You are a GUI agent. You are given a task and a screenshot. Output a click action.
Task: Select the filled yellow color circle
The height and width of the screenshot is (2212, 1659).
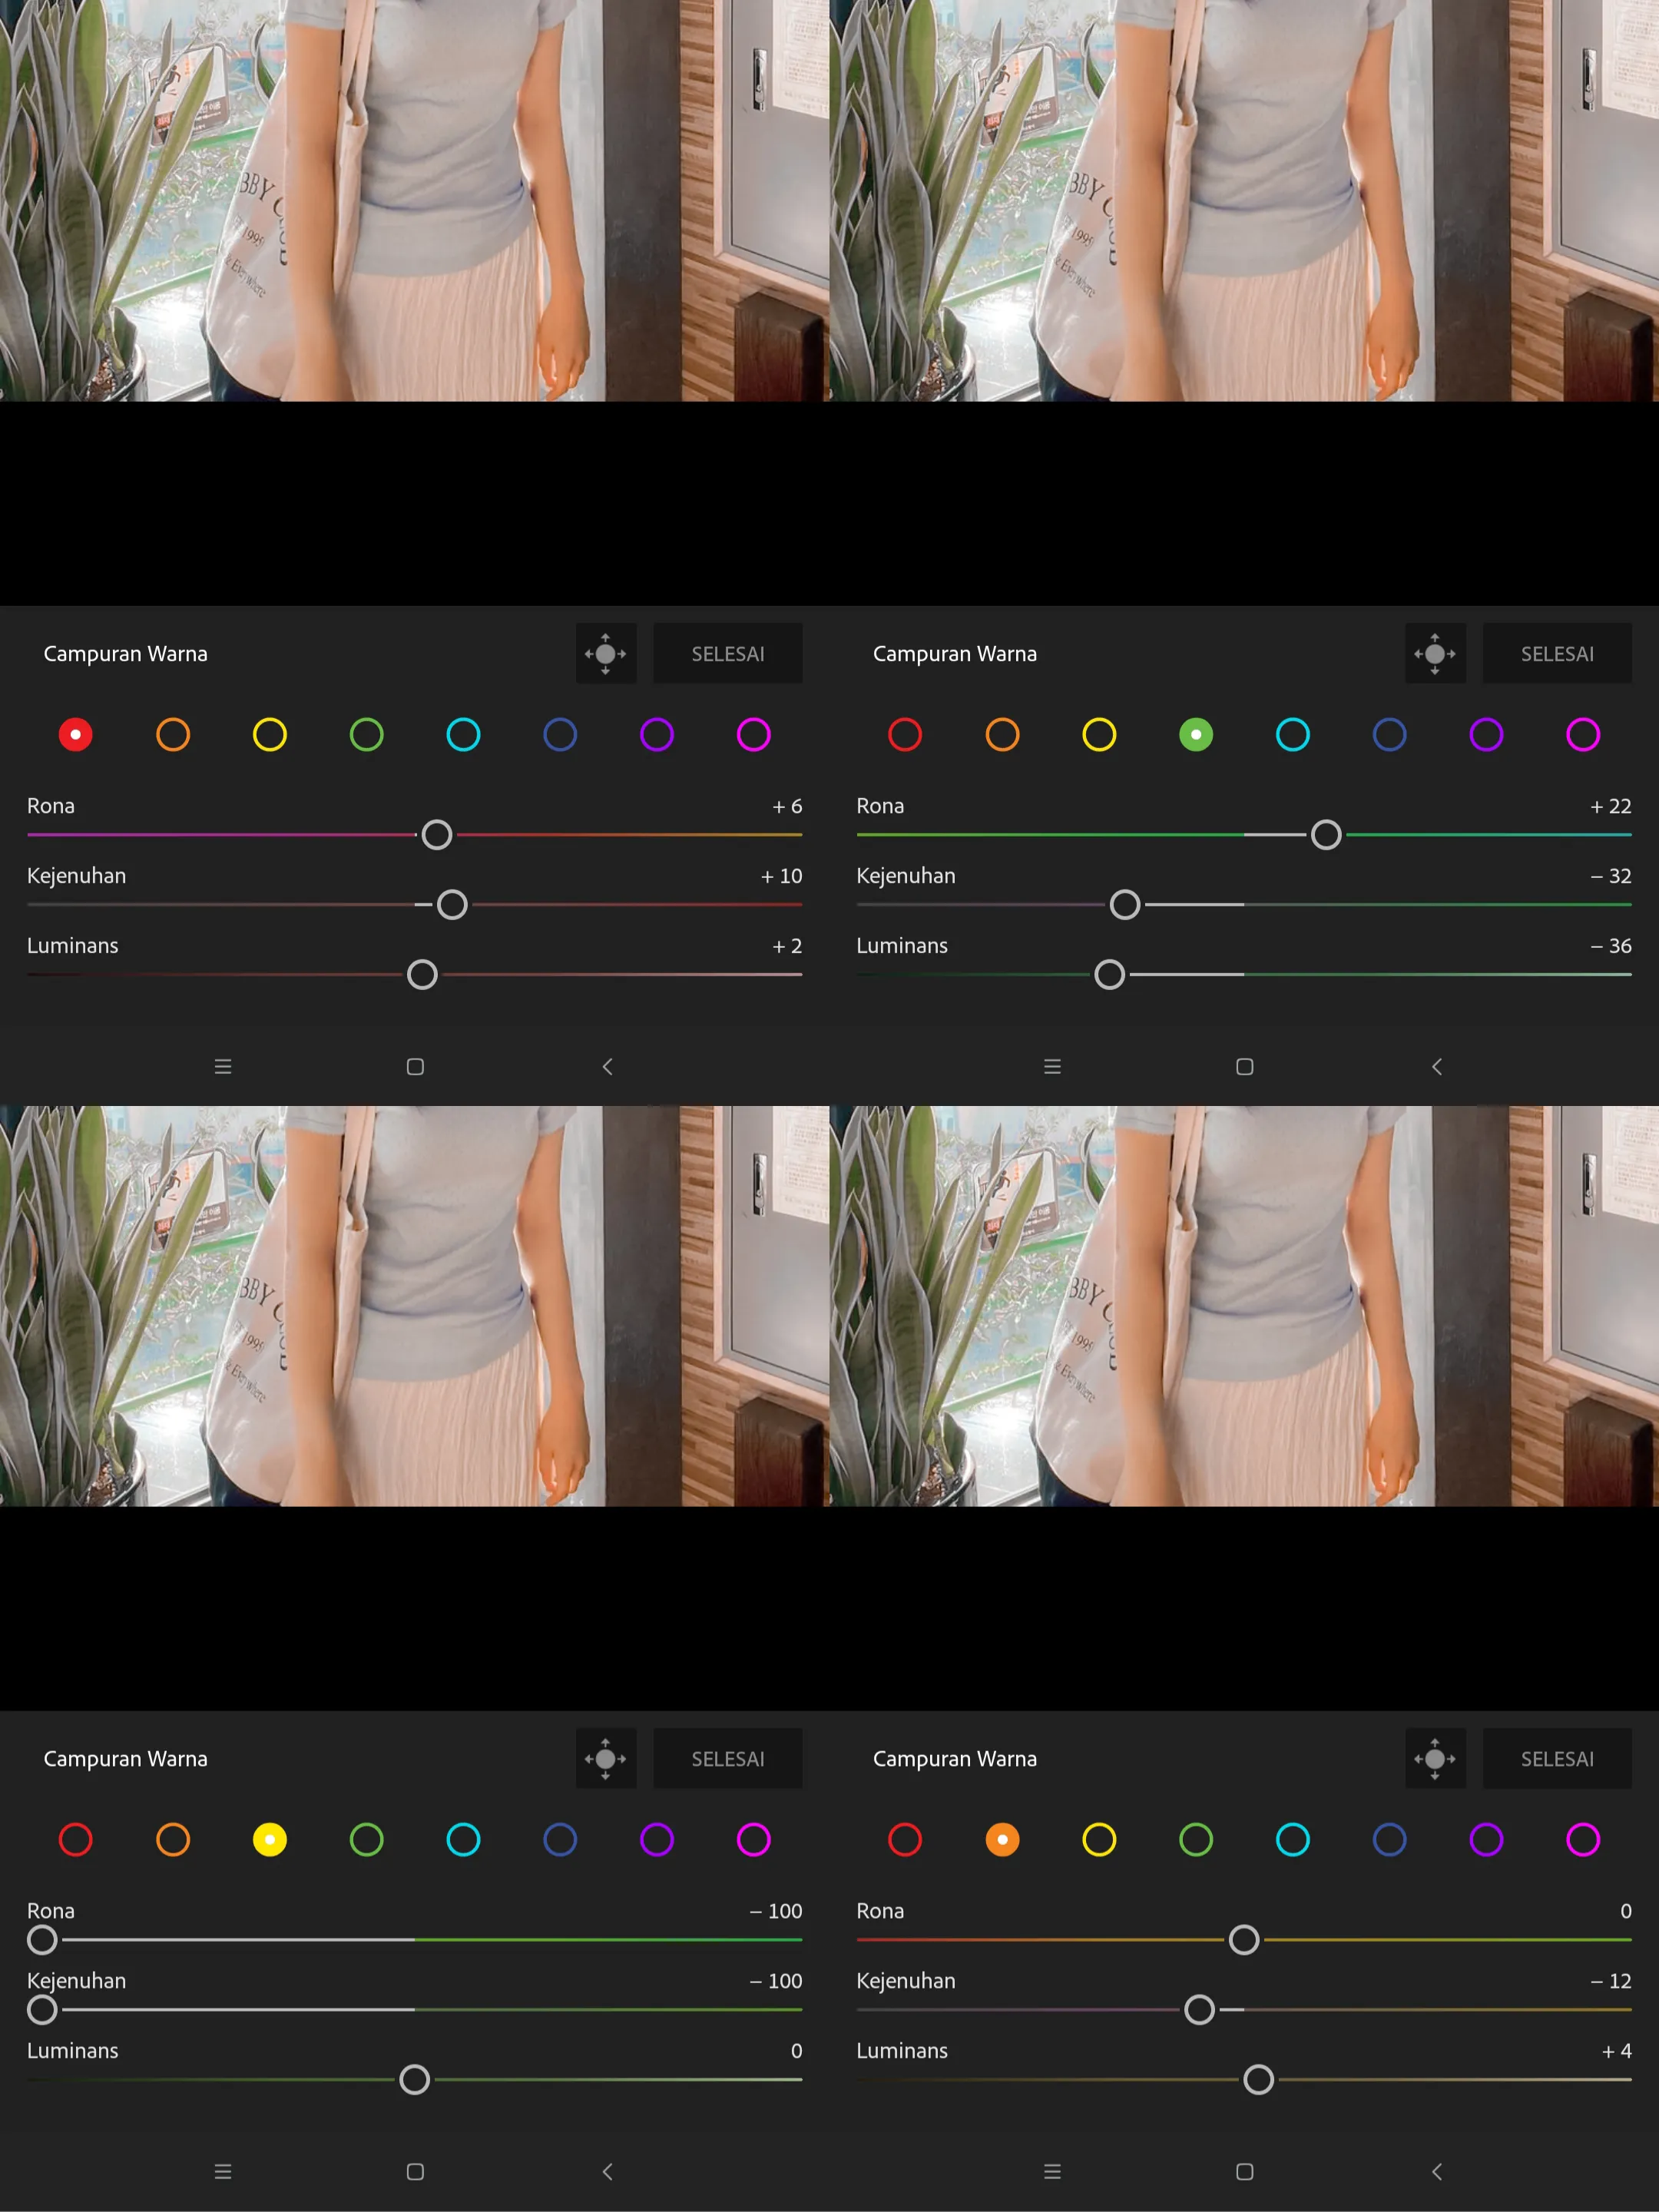(269, 1839)
